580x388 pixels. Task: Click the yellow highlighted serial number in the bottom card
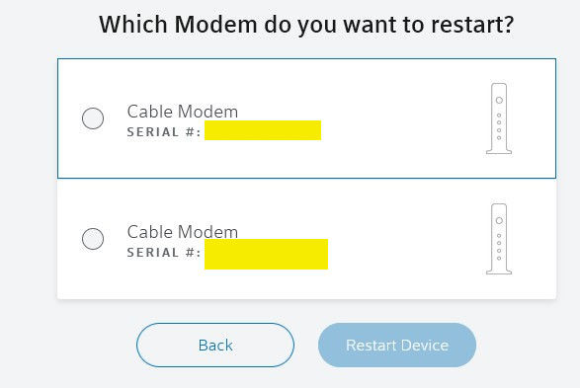pos(266,254)
